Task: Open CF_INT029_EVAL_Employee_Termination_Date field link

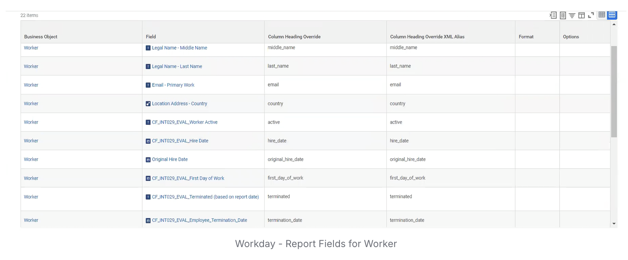Action: pos(200,220)
